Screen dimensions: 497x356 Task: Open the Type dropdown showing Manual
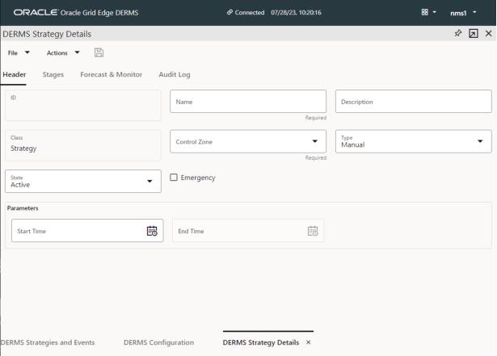tap(413, 141)
